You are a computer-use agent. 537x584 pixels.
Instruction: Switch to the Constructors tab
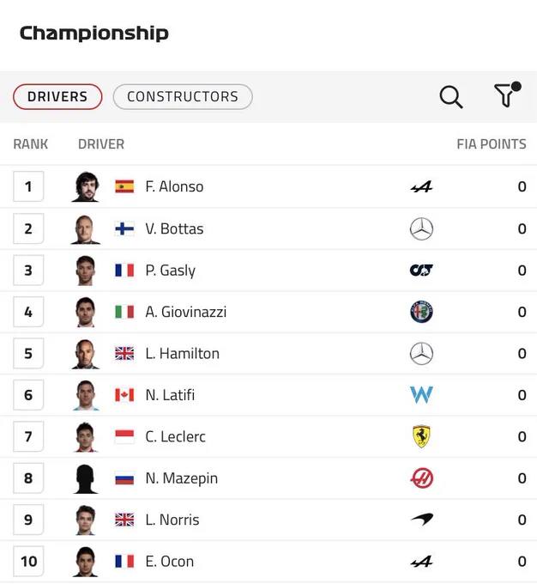(183, 97)
